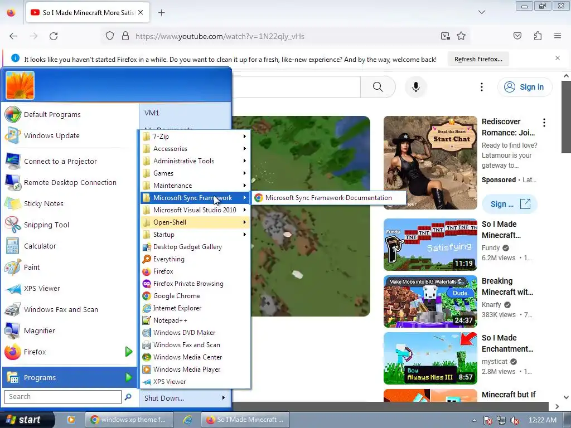Open the Programs menu entry
This screenshot has height=428, width=571.
click(69, 377)
